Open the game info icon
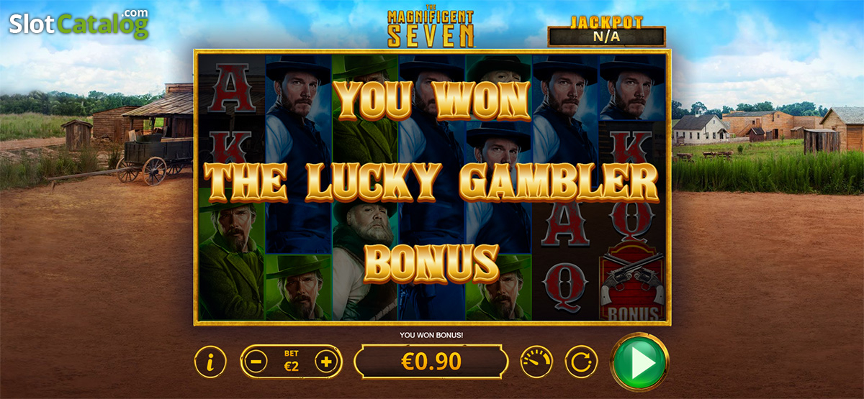The width and height of the screenshot is (864, 399). 210,362
